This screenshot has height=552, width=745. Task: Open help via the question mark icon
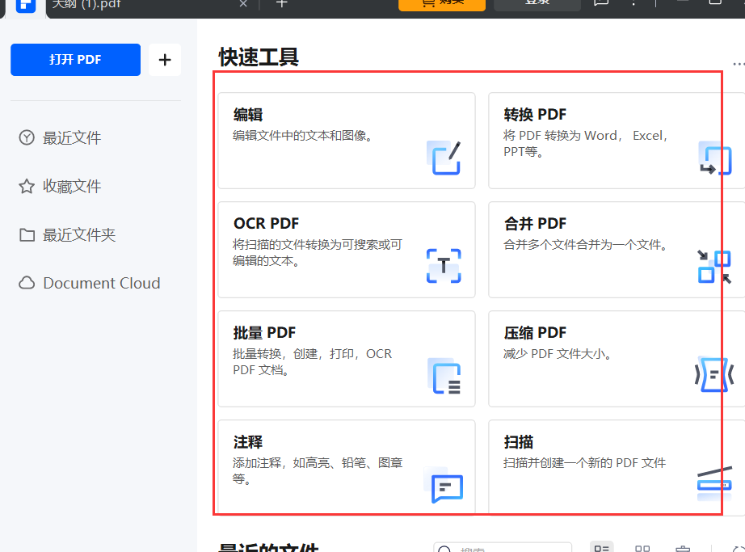[633, 5]
